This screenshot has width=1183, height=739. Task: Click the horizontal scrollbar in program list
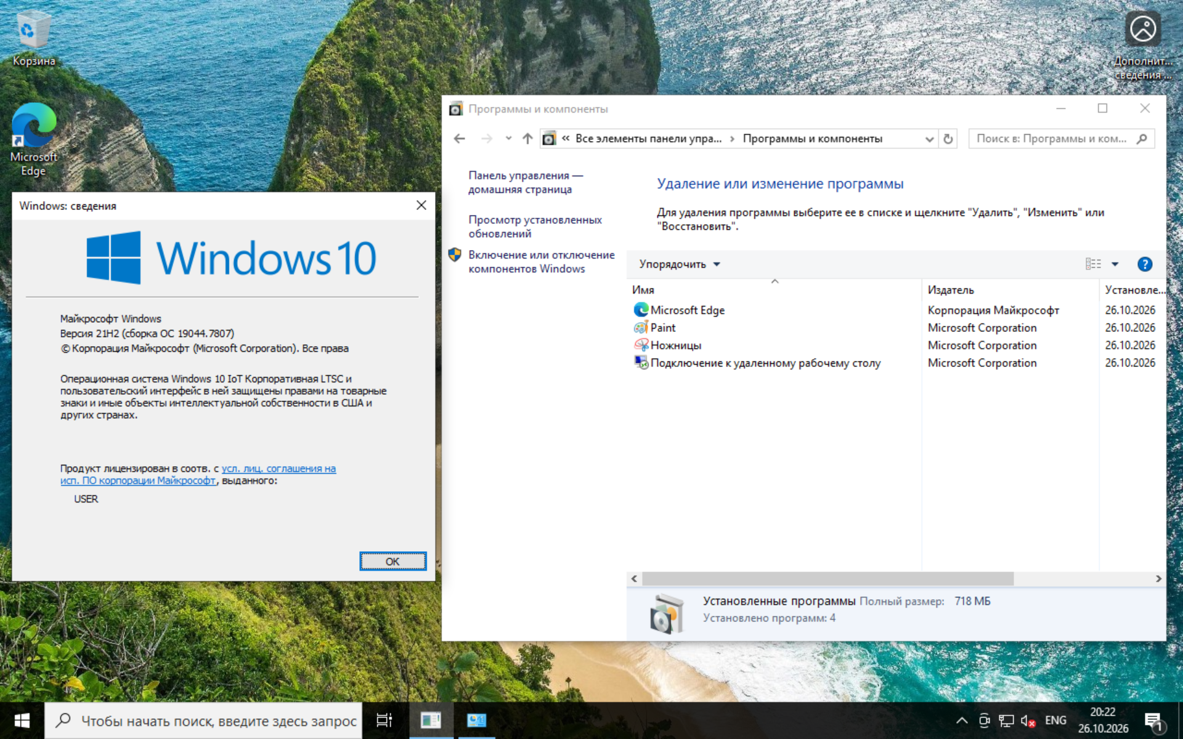827,579
